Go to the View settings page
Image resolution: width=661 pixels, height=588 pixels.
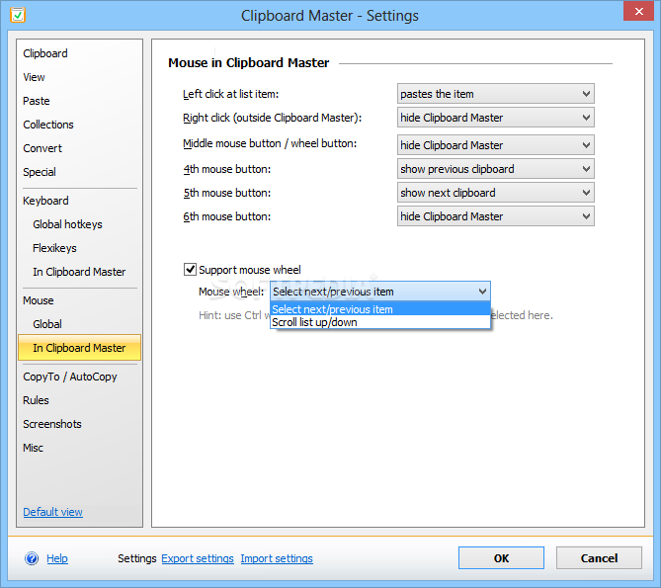point(34,77)
